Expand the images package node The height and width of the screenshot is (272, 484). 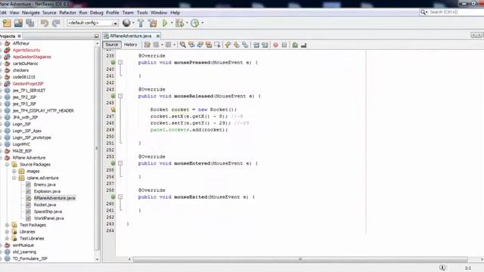tap(14, 172)
